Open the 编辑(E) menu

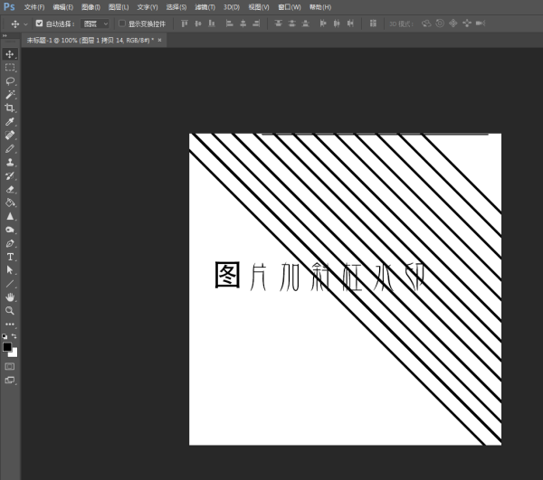tap(63, 7)
